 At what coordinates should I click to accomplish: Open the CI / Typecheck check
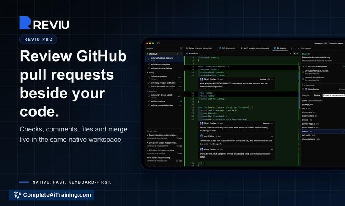pos(317,72)
